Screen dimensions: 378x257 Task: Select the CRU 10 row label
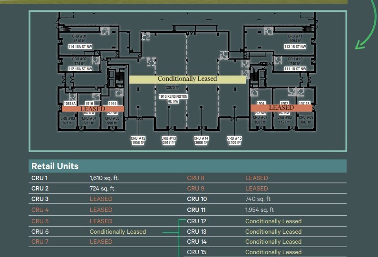click(197, 199)
